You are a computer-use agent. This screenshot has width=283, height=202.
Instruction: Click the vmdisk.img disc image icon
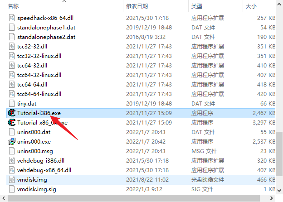12,180
